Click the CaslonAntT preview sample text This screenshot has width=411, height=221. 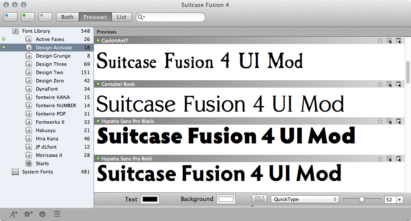coord(200,61)
